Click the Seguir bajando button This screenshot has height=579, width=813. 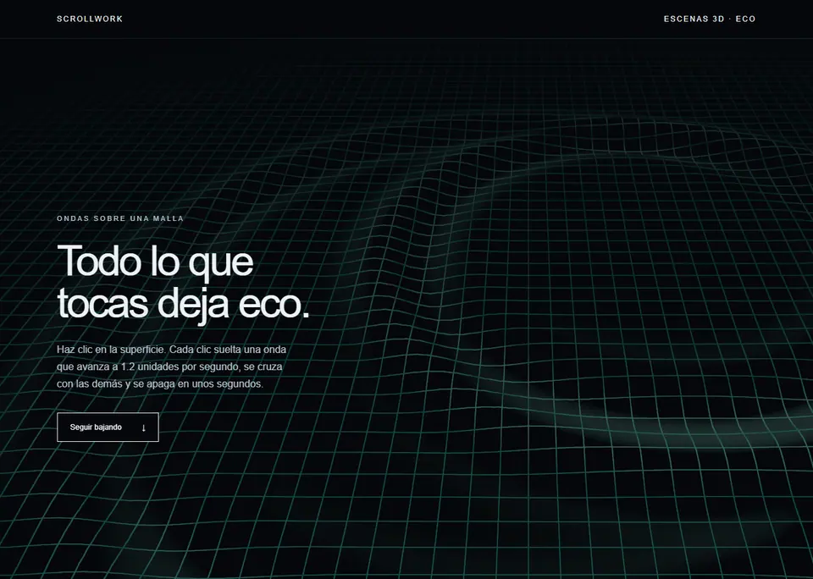(108, 427)
